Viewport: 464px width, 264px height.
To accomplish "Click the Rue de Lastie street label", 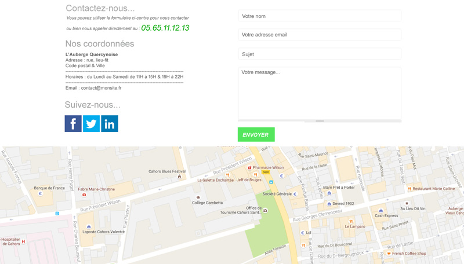I will click(400, 245).
